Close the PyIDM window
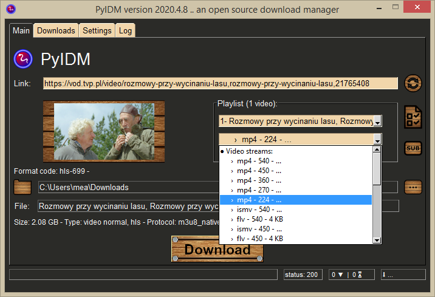Screen dimensions: 435x297 click(x=417, y=7)
